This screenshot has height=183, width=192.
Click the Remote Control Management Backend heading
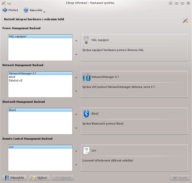tap(27, 139)
